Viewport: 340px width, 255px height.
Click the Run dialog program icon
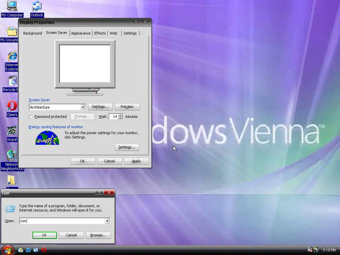tap(10, 209)
